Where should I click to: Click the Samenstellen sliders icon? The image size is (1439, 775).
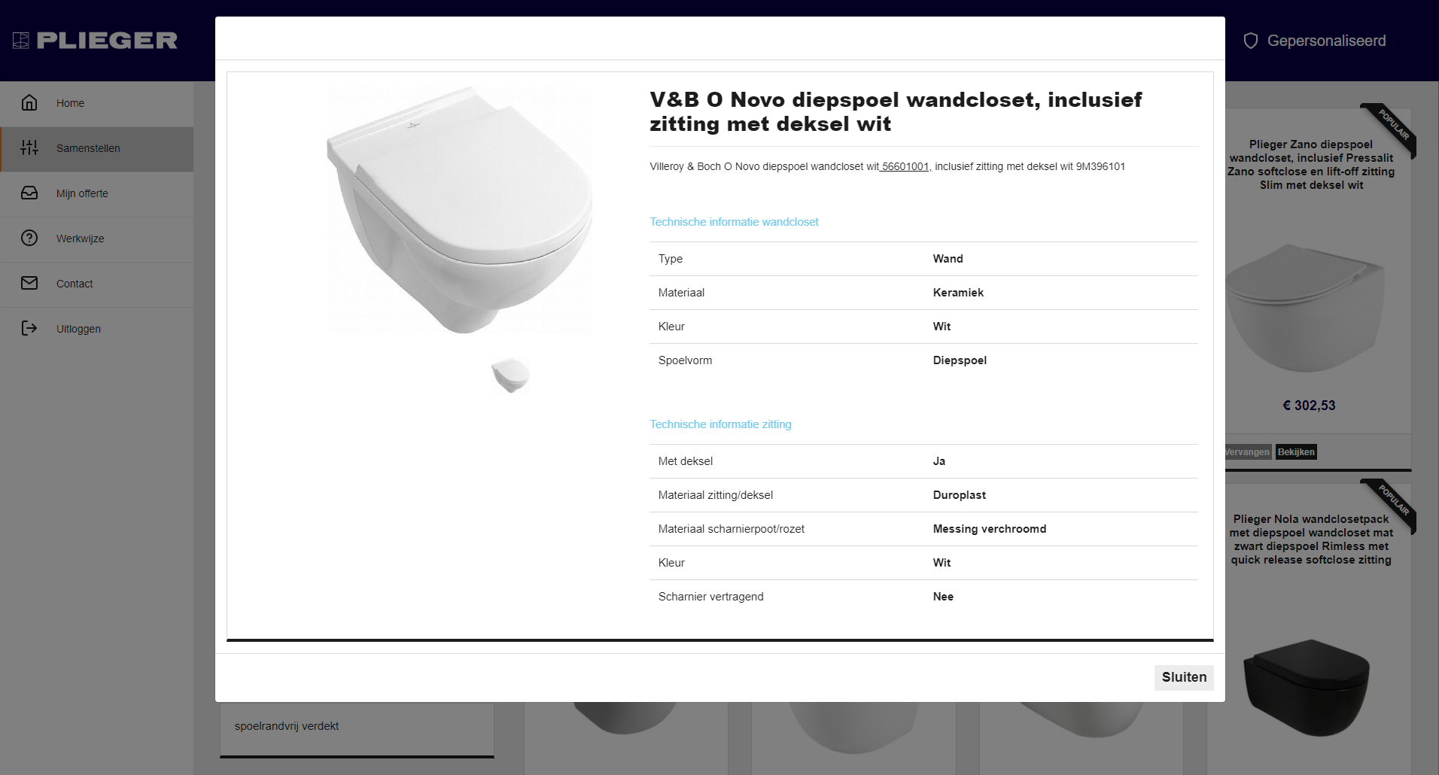click(29, 148)
